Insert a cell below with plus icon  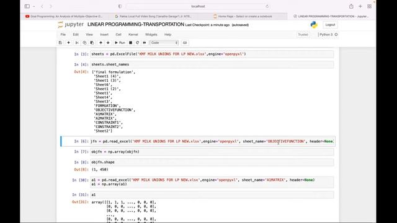[x=68, y=43]
